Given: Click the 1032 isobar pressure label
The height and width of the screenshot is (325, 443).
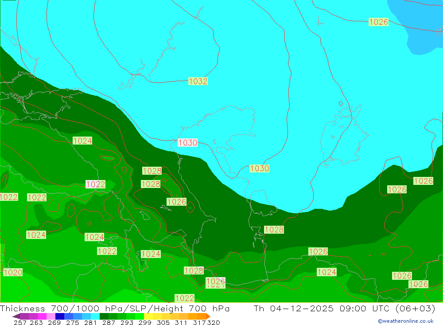Looking at the screenshot, I should click(x=198, y=81).
